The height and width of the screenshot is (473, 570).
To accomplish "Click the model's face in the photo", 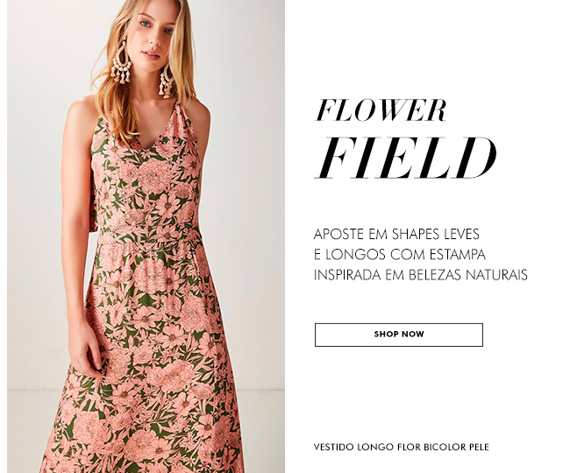I will click(x=154, y=31).
